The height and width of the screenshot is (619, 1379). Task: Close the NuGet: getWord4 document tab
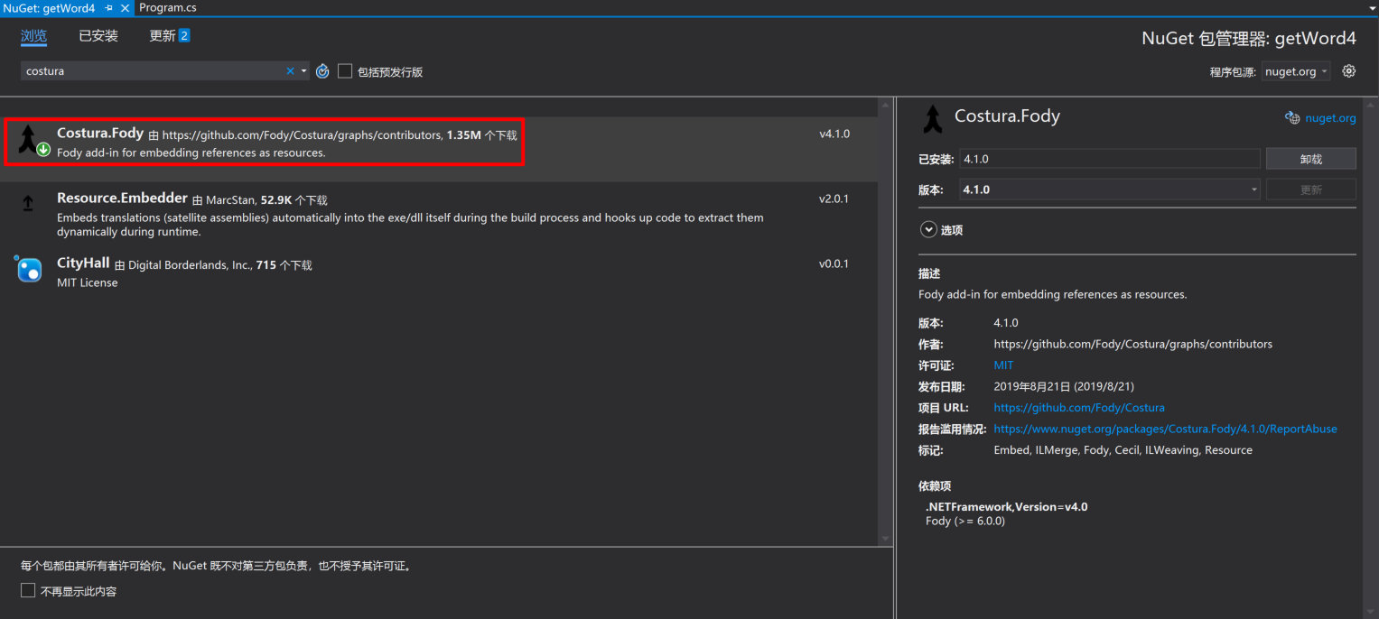point(124,7)
